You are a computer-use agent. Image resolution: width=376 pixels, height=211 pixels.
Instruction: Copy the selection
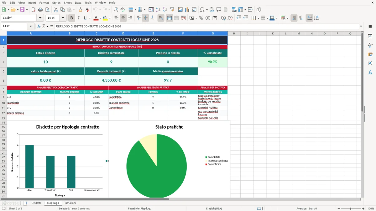pyautogui.click(x=63, y=10)
